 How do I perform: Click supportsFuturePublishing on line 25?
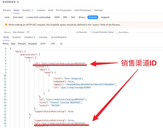[50, 120]
